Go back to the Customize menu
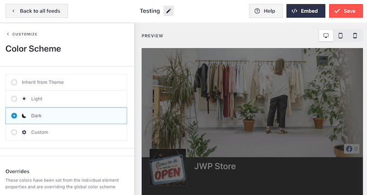367x195 pixels. (x=22, y=34)
